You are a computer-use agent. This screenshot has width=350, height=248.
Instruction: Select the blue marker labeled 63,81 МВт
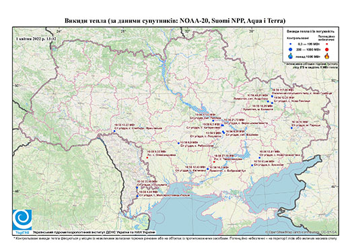coord(268,101)
